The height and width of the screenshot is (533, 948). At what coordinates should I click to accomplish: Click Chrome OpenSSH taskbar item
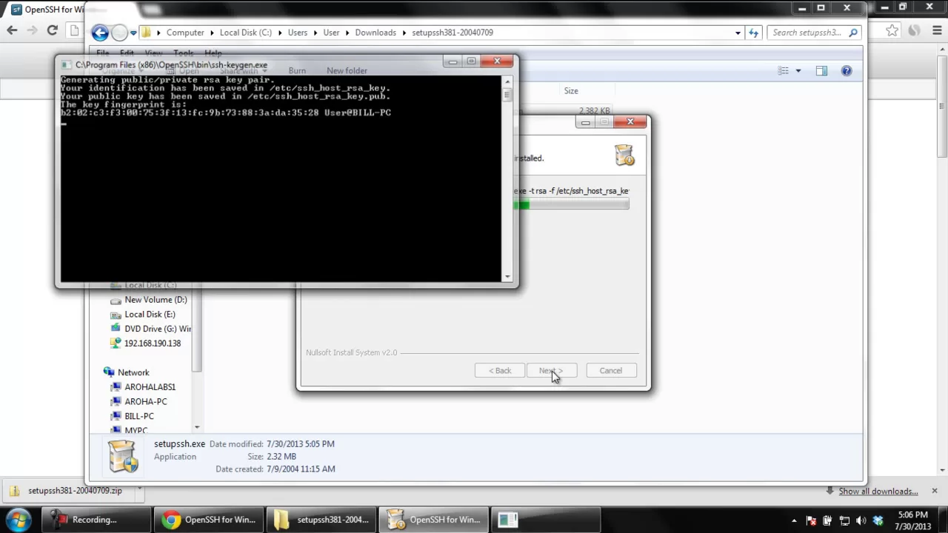[209, 520]
